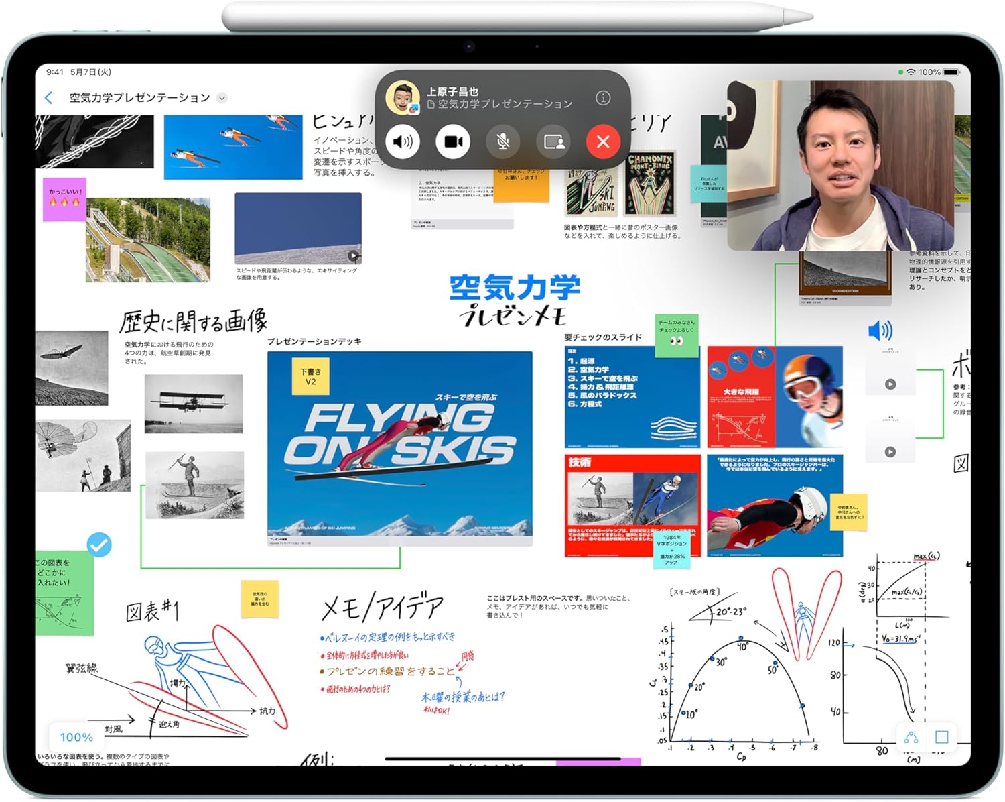This screenshot has width=1005, height=802.
Task: Play the lower audio clip
Action: (x=890, y=452)
